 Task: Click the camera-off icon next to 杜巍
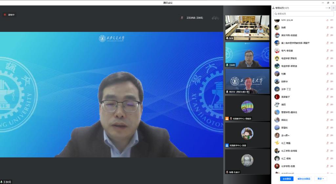click(332, 74)
